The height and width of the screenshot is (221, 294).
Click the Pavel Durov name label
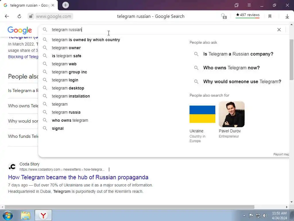(230, 131)
